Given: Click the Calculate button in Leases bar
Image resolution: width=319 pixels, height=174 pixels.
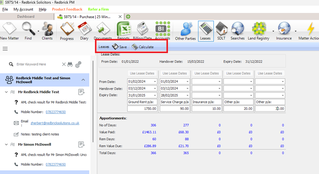Looking at the screenshot, I should (142, 47).
